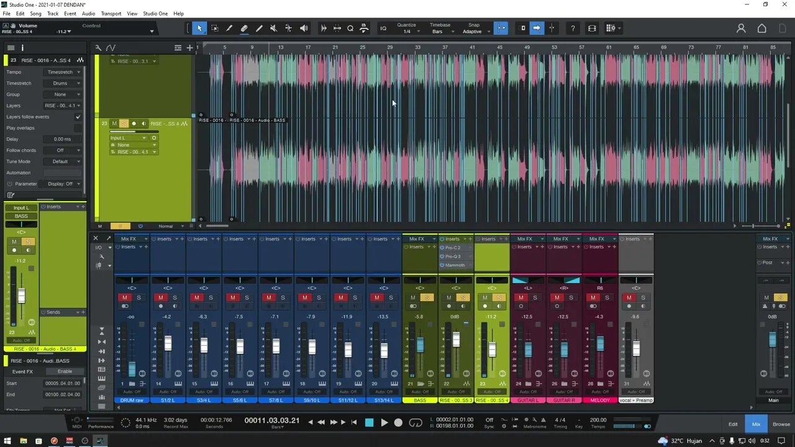Select the Bend tool
The height and width of the screenshot is (447, 795).
[288, 28]
